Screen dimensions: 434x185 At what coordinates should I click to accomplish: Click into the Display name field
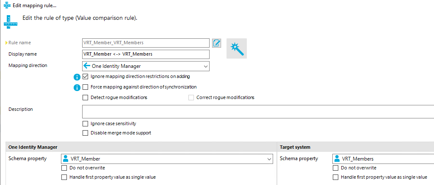click(x=146, y=54)
